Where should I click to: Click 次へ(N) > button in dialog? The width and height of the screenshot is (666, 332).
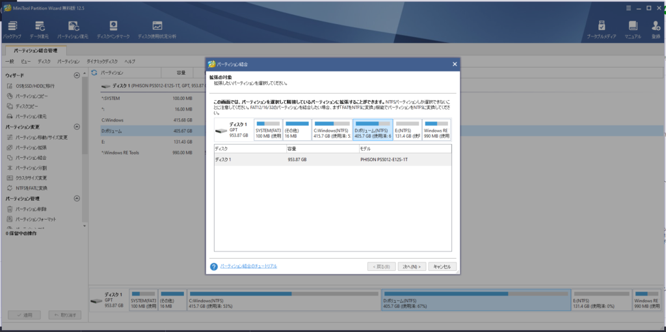[412, 266]
